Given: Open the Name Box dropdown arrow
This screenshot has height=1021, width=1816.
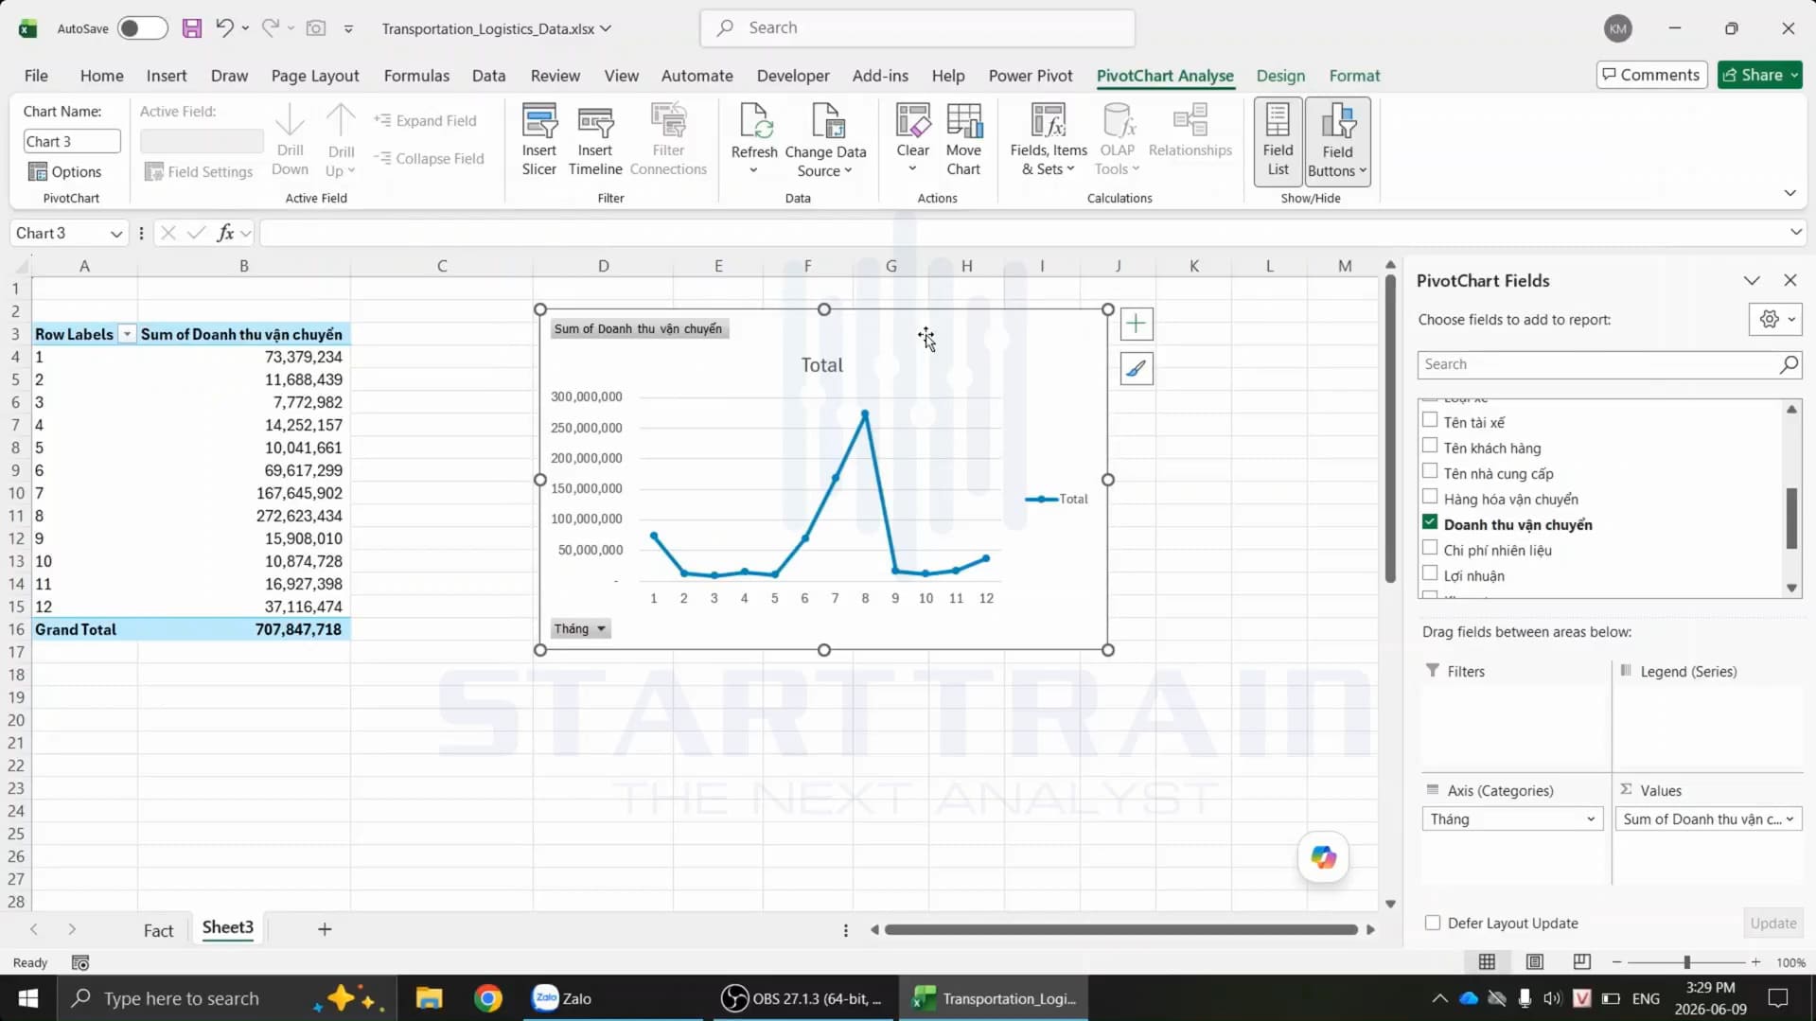Looking at the screenshot, I should coord(115,234).
